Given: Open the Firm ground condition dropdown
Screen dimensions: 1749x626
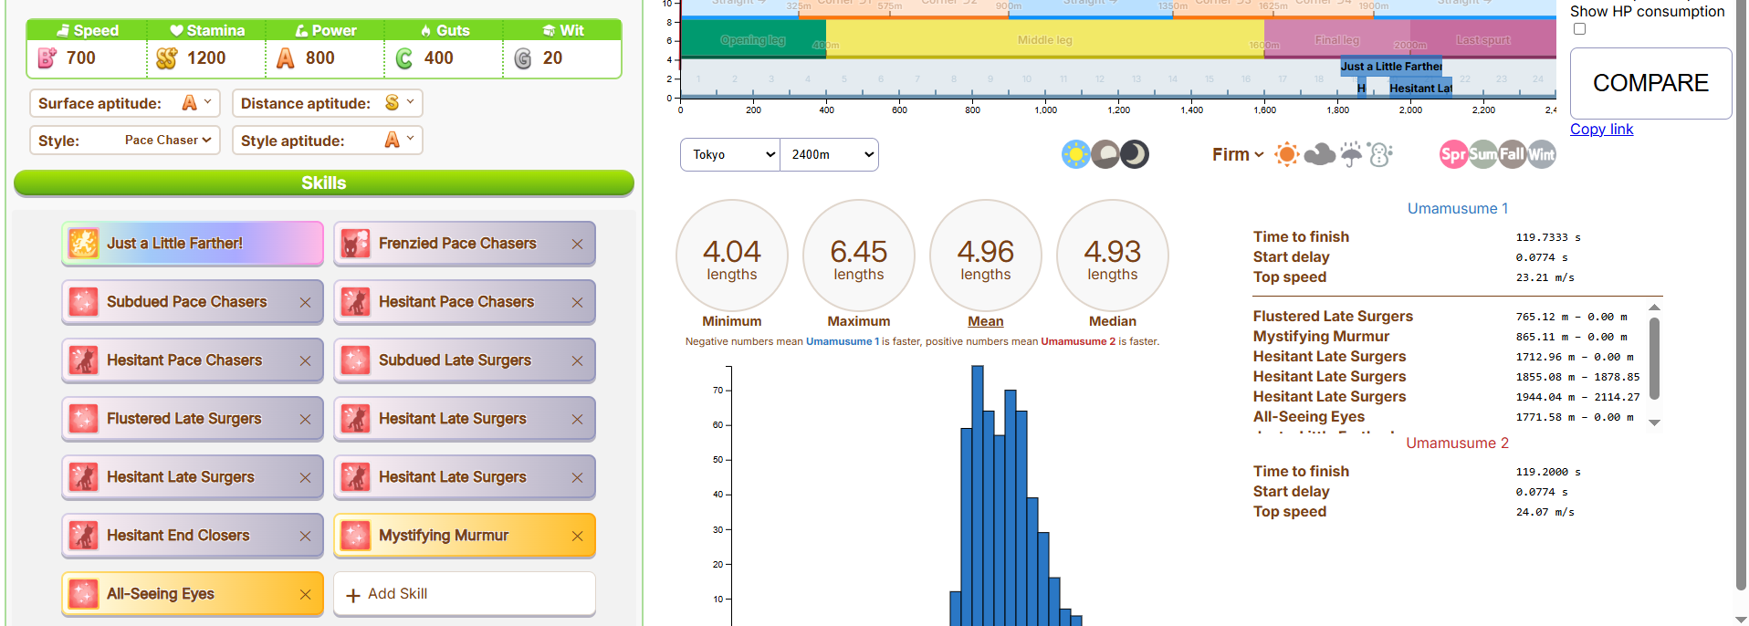Looking at the screenshot, I should pyautogui.click(x=1238, y=154).
